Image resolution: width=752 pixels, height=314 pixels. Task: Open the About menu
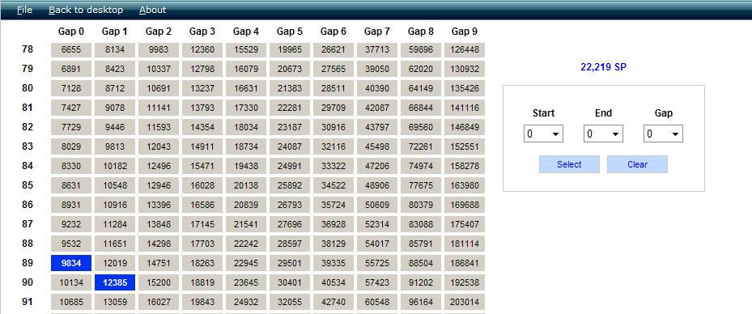click(152, 10)
